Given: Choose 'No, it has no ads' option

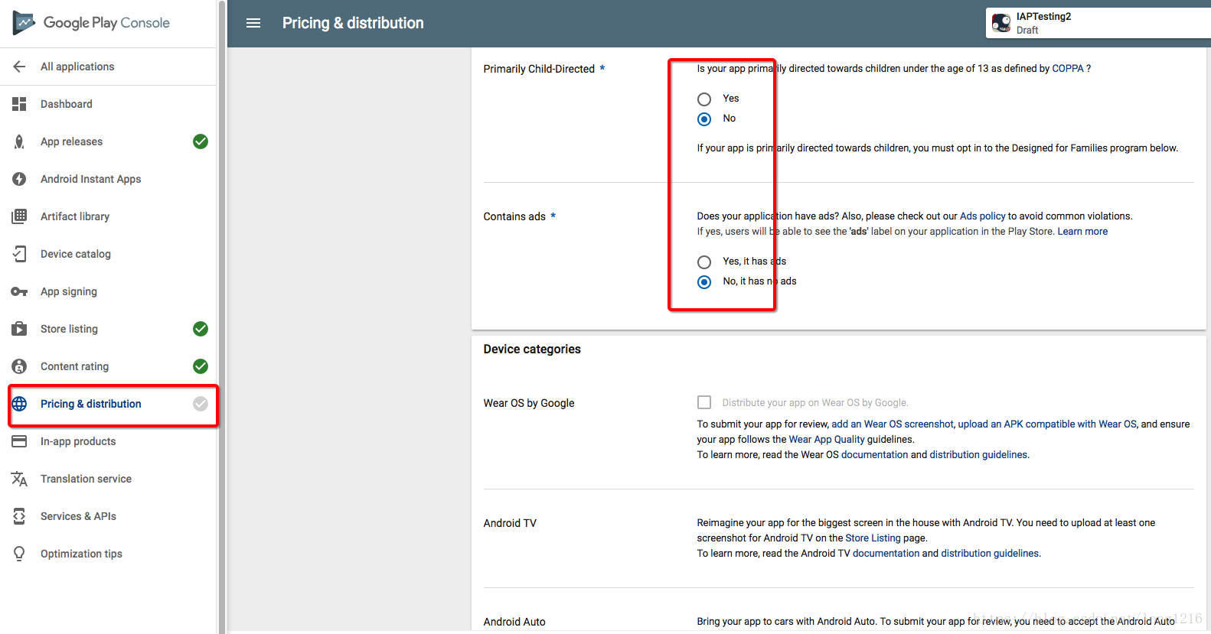Looking at the screenshot, I should (704, 282).
